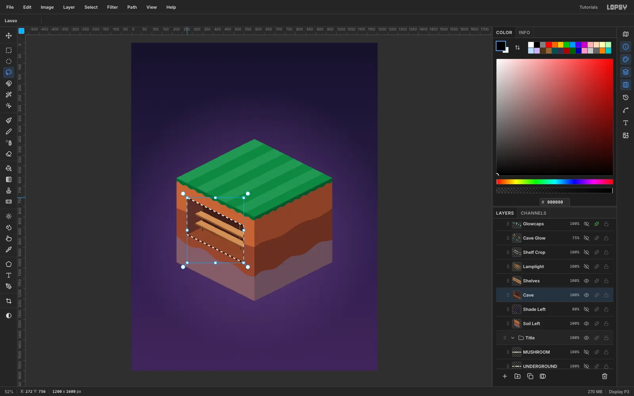Select the Text tool in left toolbar
Image resolution: width=634 pixels, height=396 pixels.
point(9,275)
